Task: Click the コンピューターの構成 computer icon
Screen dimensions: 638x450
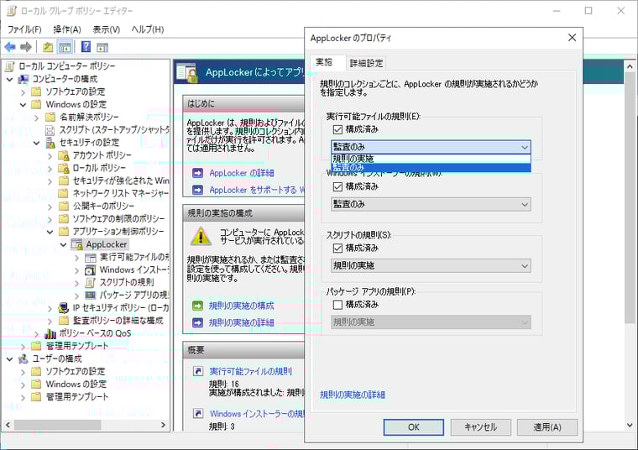Action: click(24, 79)
